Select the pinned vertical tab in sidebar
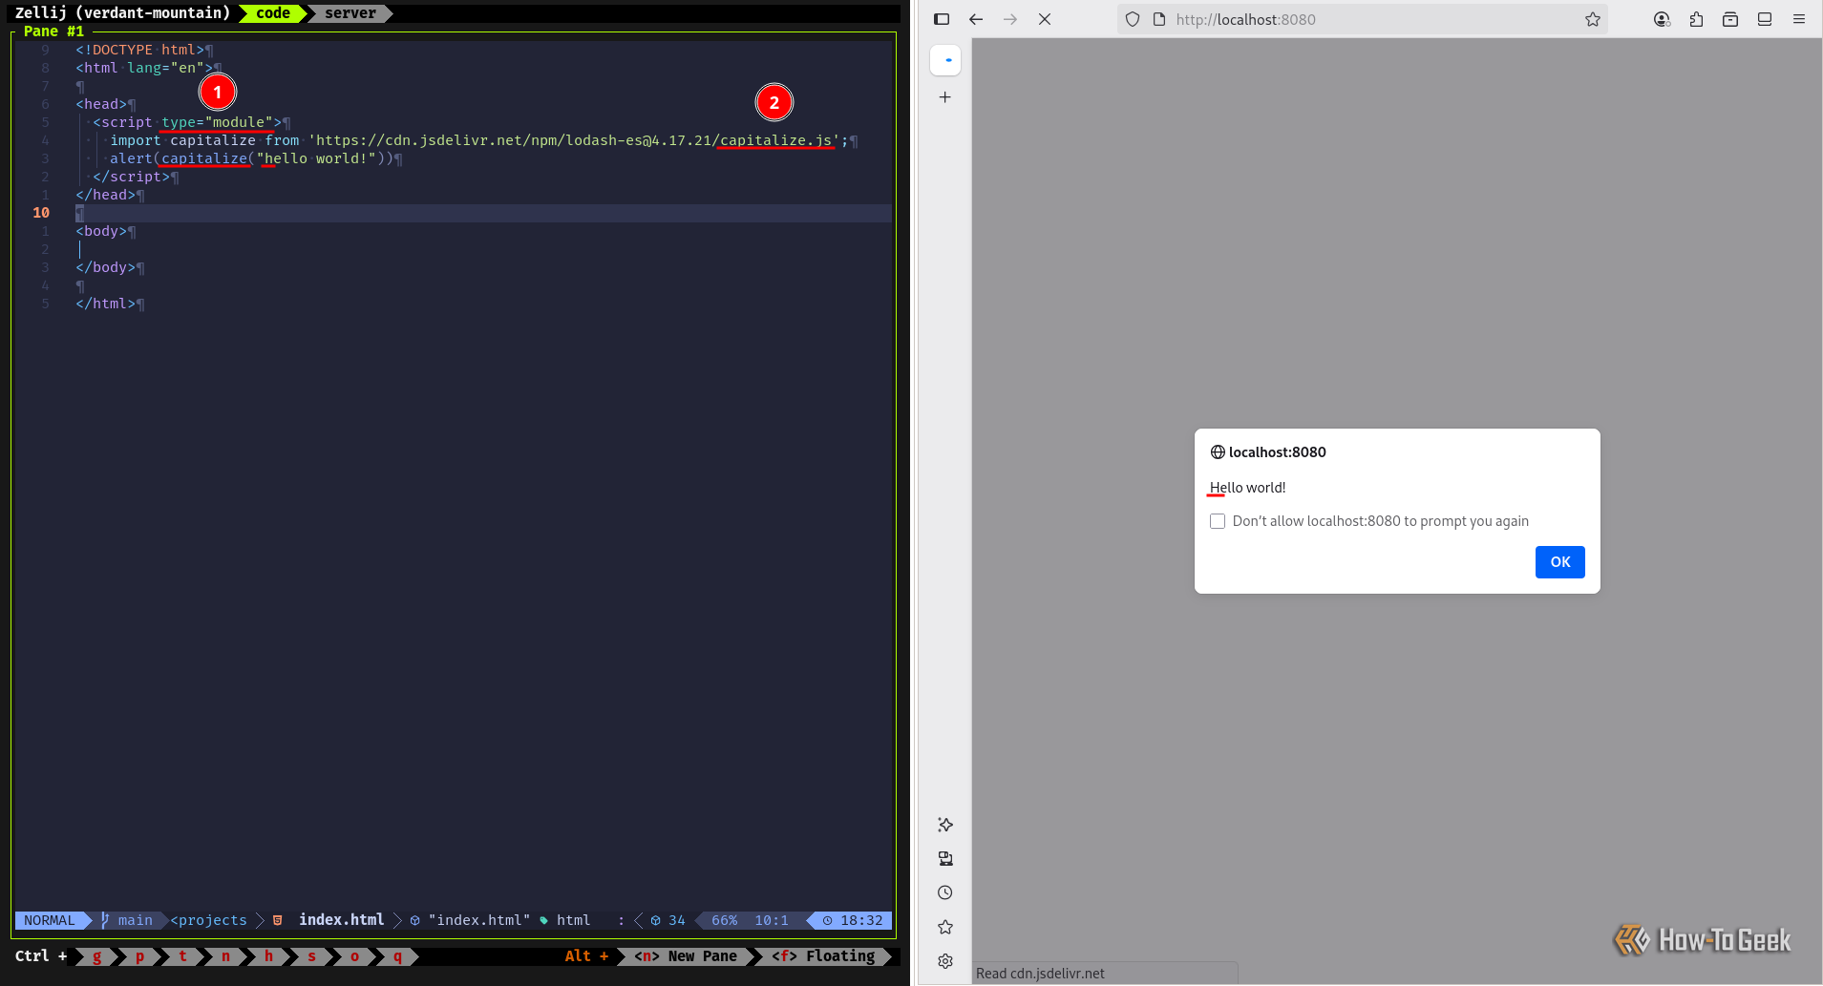This screenshot has height=986, width=1823. pyautogui.click(x=945, y=60)
